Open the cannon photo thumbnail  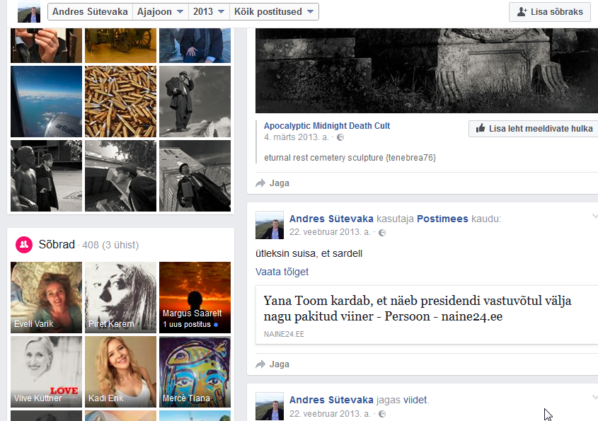(x=120, y=45)
